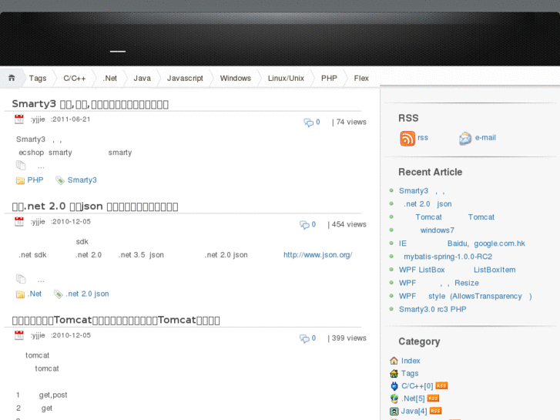This screenshot has height=420, width=560.
Task: Click read-more pages icon under .net json post
Action: [21, 279]
